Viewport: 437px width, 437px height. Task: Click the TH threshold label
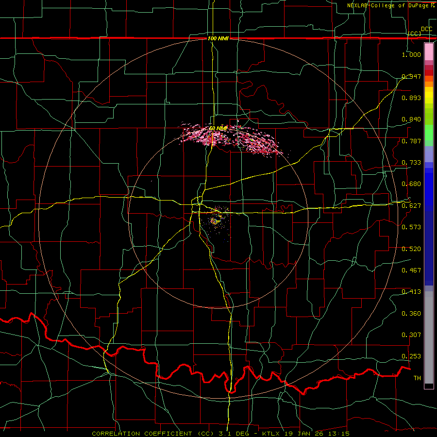point(417,378)
